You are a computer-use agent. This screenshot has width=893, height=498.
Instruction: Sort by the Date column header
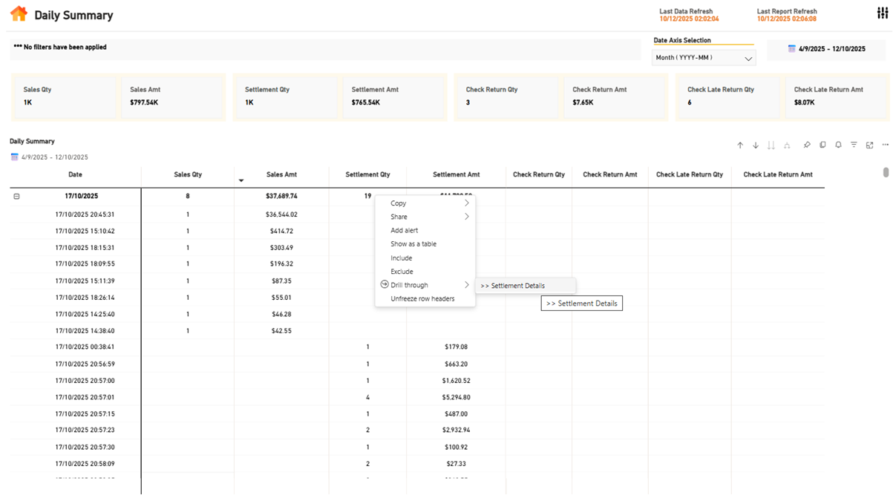75,175
